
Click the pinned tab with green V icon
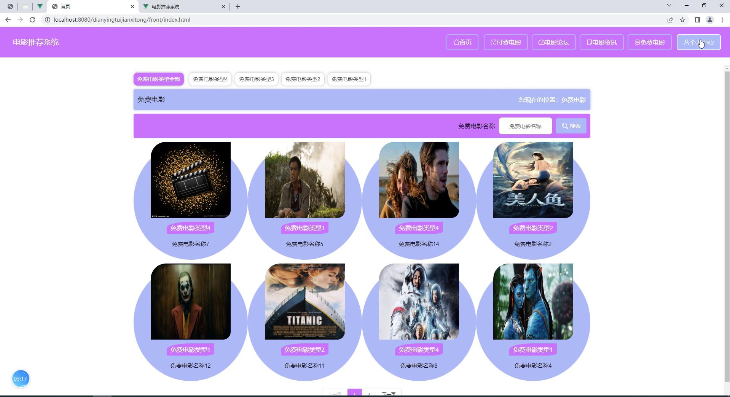coord(40,6)
